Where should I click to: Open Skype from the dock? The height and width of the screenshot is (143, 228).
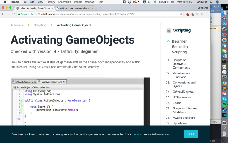point(224,99)
